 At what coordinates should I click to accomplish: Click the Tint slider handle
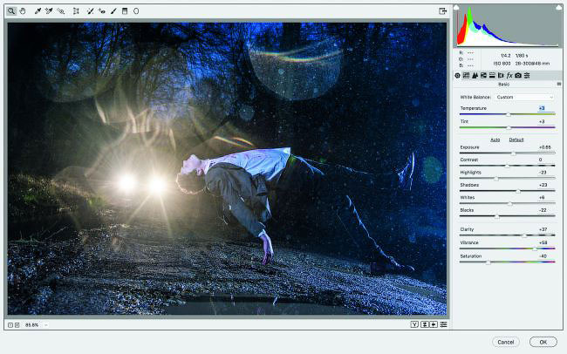(x=509, y=127)
